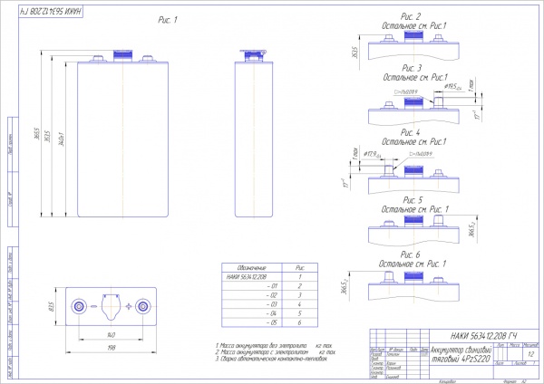The image size is (544, 384).
Task: Click the 'Рис. 1' figure label
Action: pos(168,19)
